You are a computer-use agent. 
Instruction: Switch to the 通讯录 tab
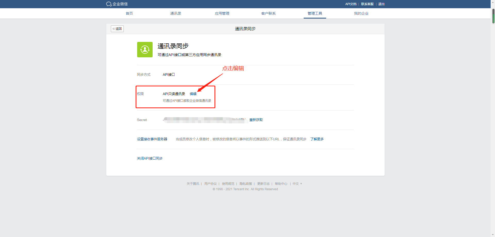[176, 13]
